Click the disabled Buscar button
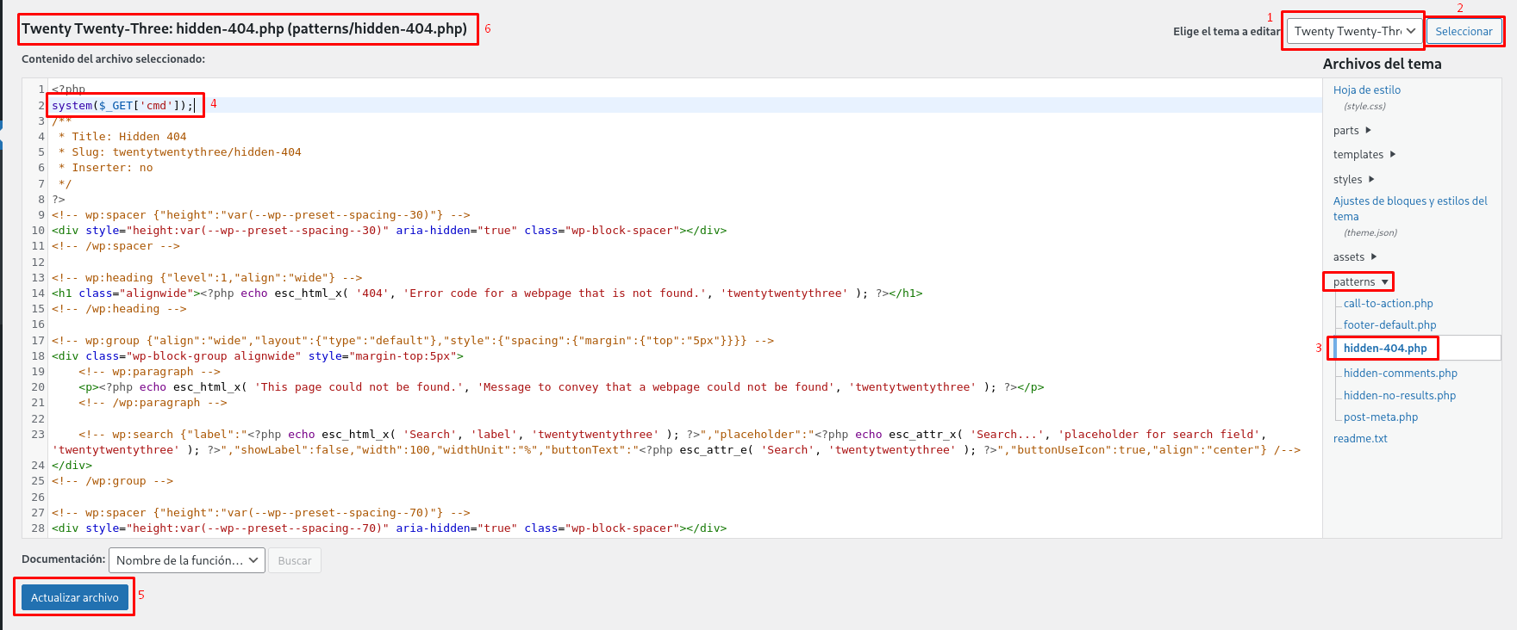This screenshot has width=1517, height=630. (x=295, y=560)
